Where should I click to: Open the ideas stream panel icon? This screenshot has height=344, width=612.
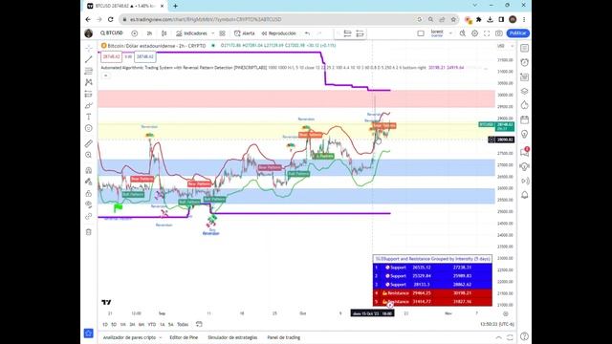525,166
